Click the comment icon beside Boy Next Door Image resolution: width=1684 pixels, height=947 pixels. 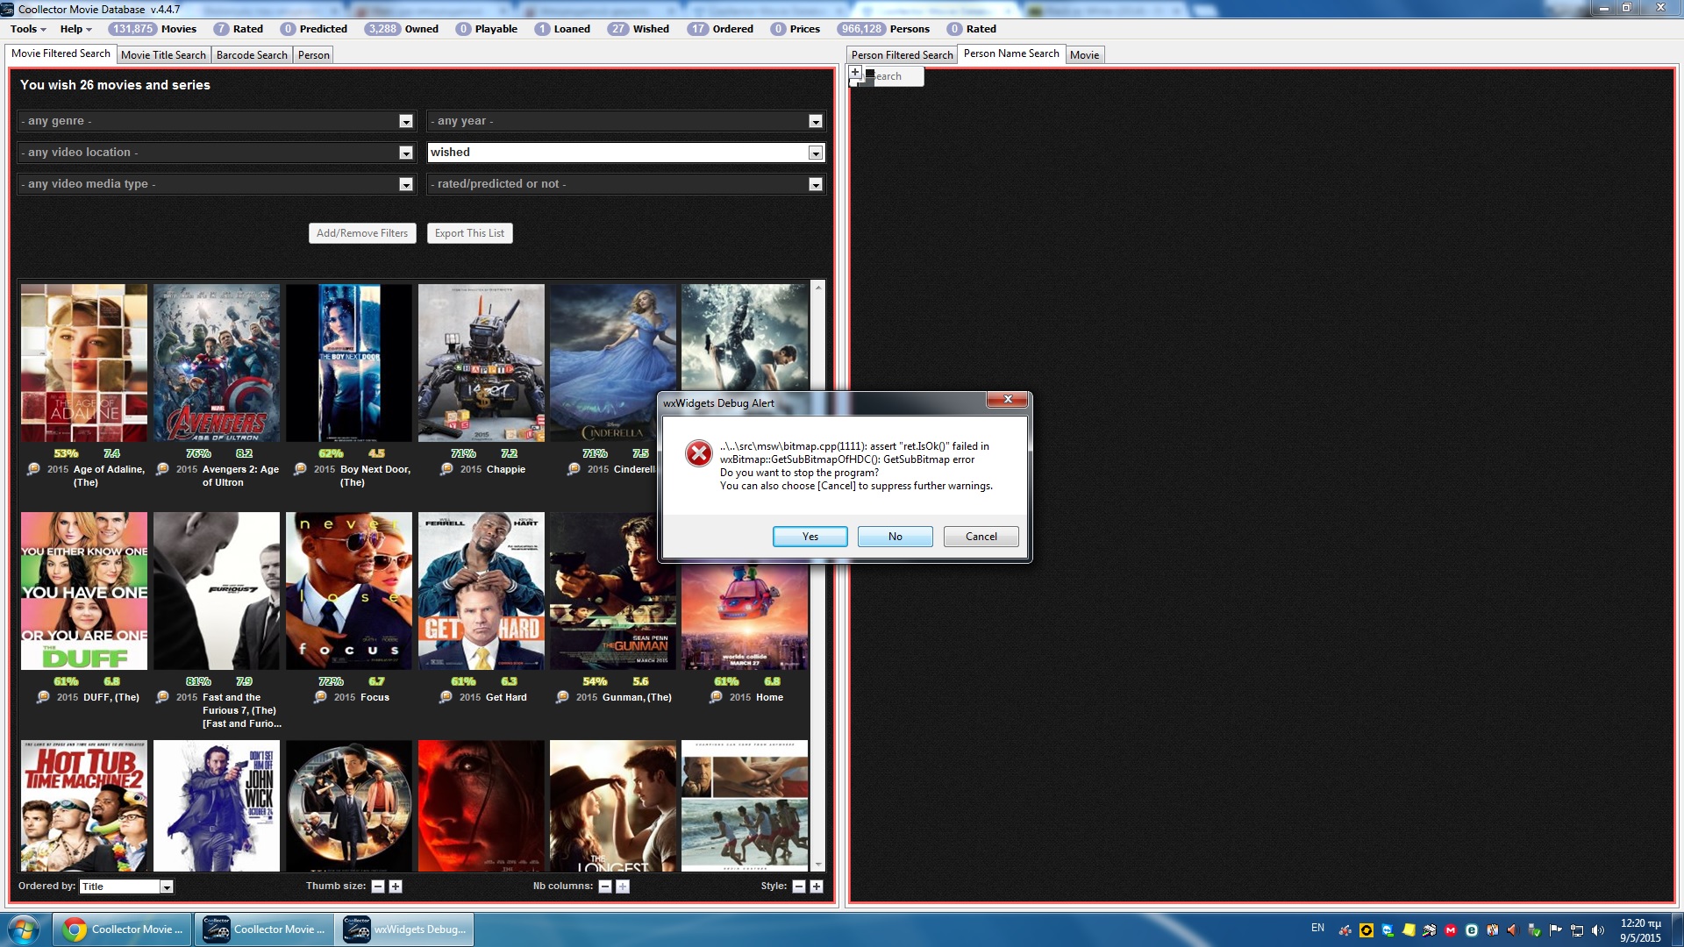coord(300,469)
